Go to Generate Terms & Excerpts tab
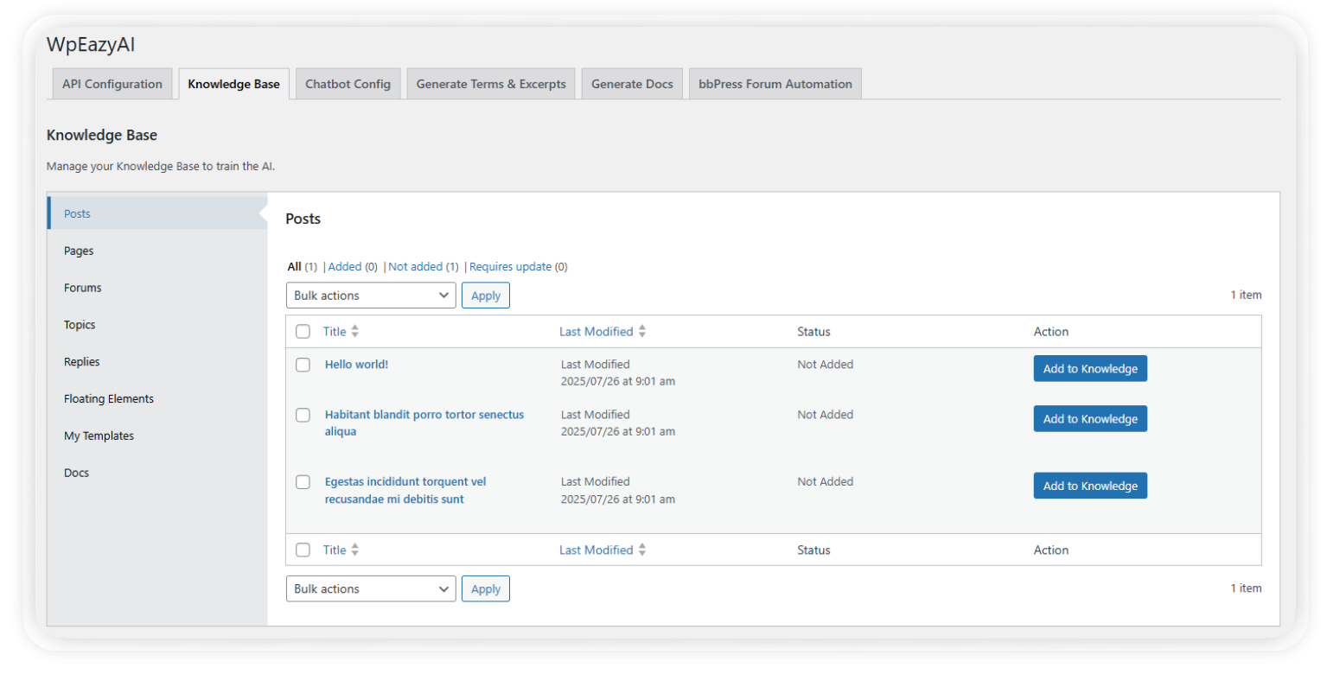The image size is (1327, 674). tap(491, 84)
